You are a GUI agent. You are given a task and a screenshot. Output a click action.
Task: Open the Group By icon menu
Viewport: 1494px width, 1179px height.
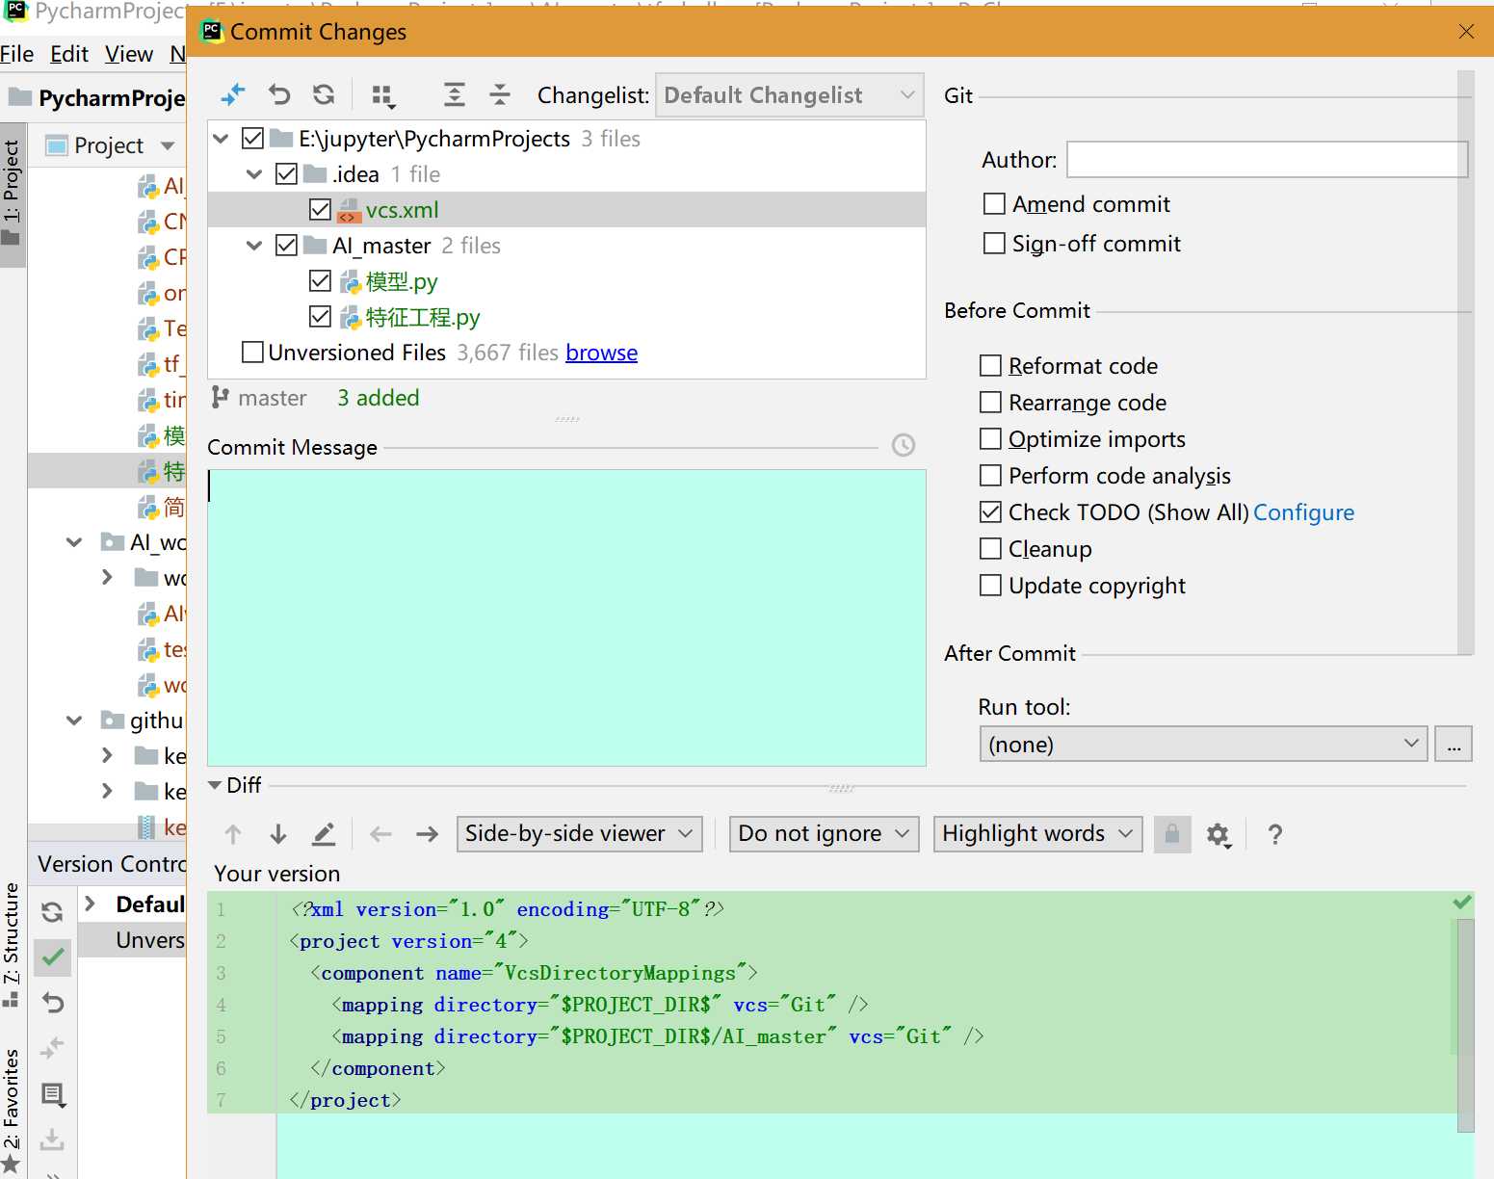coord(383,95)
